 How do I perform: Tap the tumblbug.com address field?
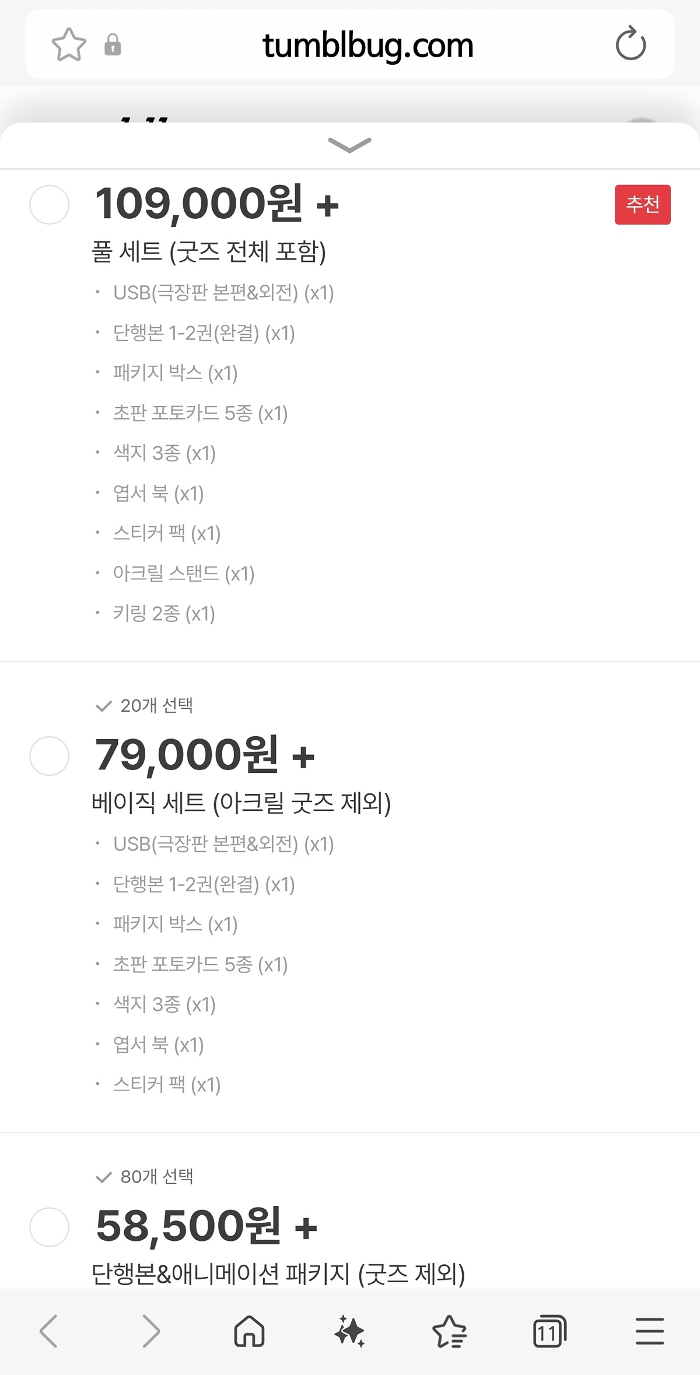pos(367,45)
